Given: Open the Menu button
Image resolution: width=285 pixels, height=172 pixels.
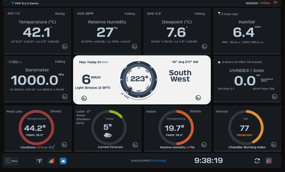Looking at the screenshot, I should click(x=11, y=161).
